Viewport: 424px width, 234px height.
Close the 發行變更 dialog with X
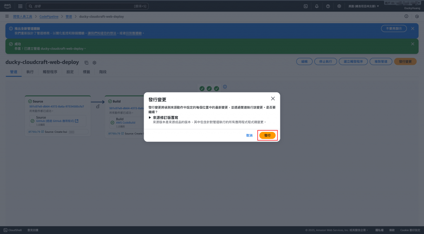273,98
